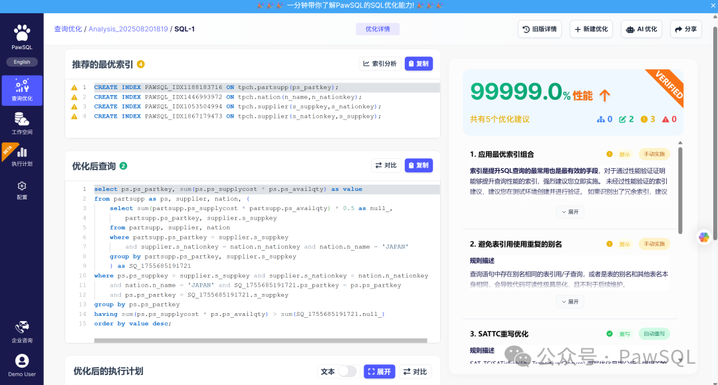Click 共有5个优化建议 summary text
Image resolution: width=718 pixels, height=385 pixels.
[499, 120]
